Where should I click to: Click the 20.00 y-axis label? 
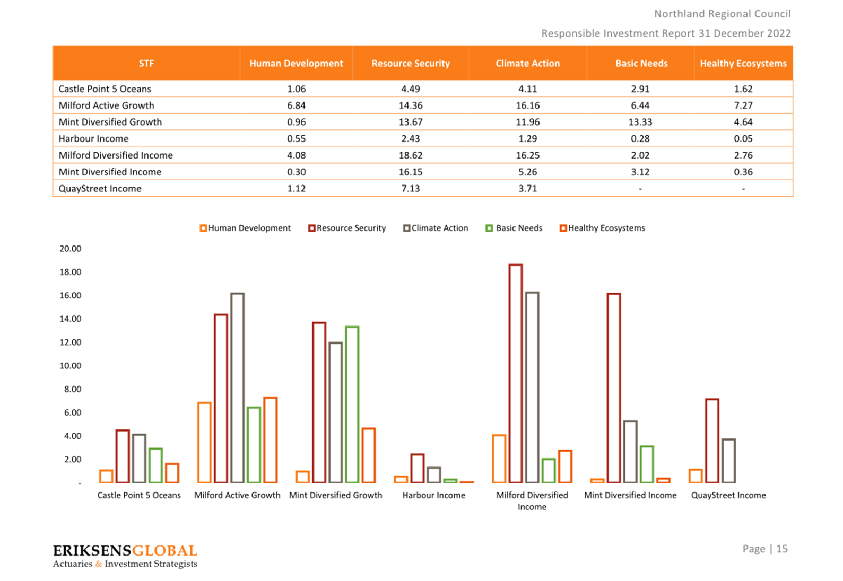(x=70, y=249)
